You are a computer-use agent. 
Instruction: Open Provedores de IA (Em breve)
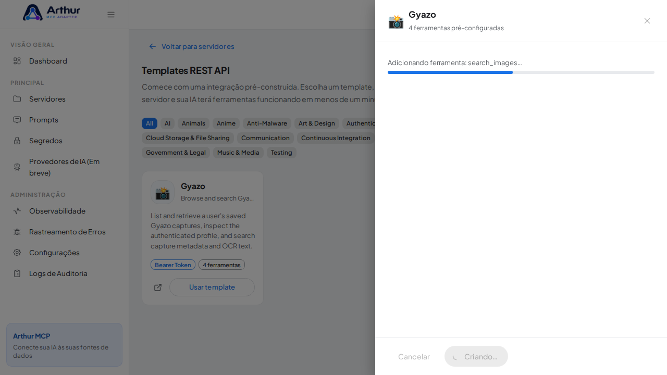click(x=64, y=167)
